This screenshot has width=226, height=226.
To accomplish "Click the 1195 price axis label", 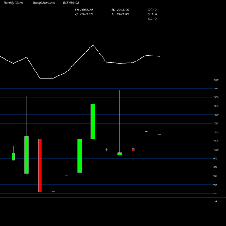I will (216, 89).
